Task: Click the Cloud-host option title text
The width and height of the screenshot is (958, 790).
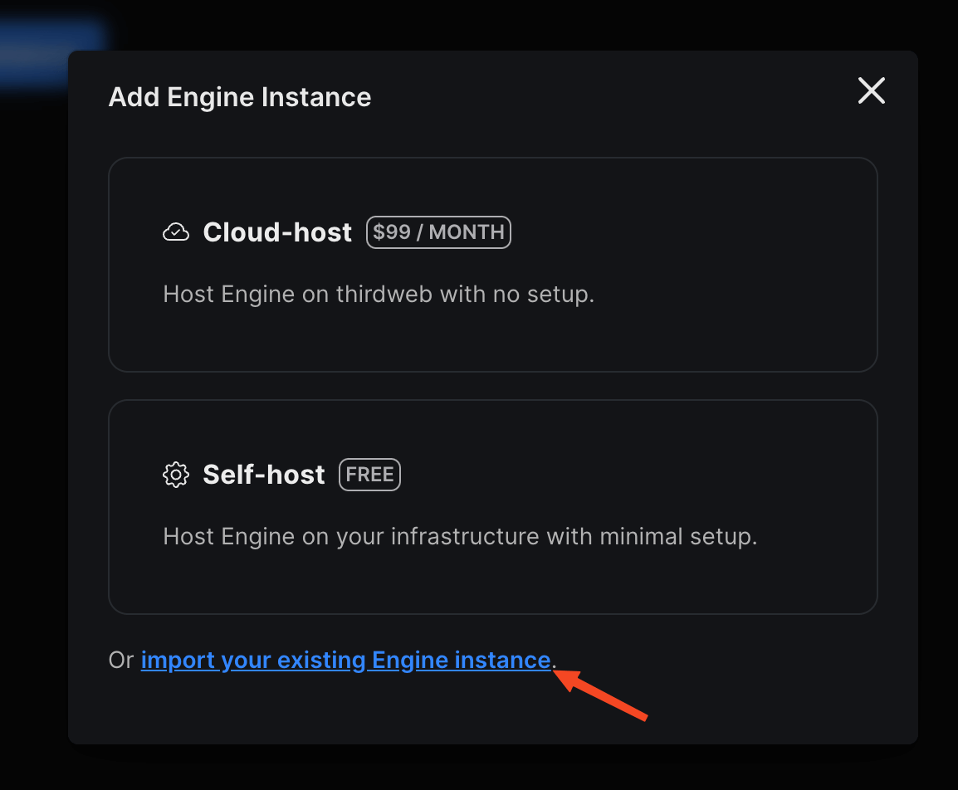Action: (277, 232)
